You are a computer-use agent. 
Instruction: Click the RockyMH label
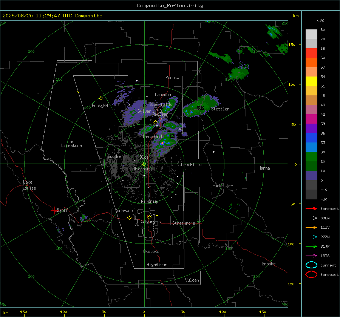point(100,106)
